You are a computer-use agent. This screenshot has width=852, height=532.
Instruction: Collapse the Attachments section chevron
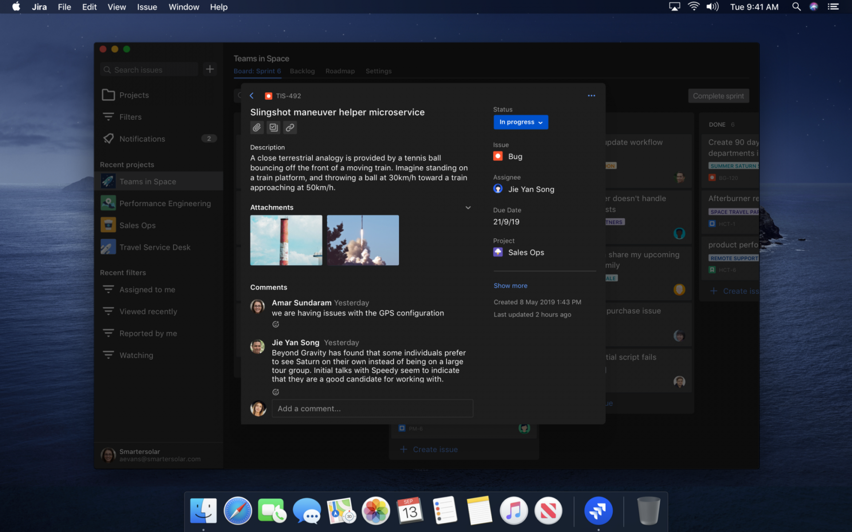(x=468, y=207)
